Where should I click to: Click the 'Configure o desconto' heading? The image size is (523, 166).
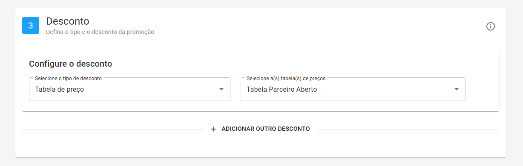coord(70,64)
